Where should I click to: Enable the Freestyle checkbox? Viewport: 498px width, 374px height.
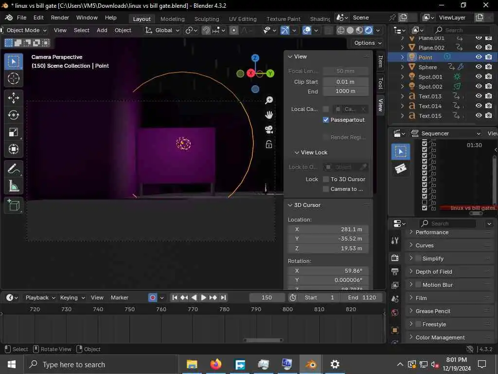click(418, 324)
